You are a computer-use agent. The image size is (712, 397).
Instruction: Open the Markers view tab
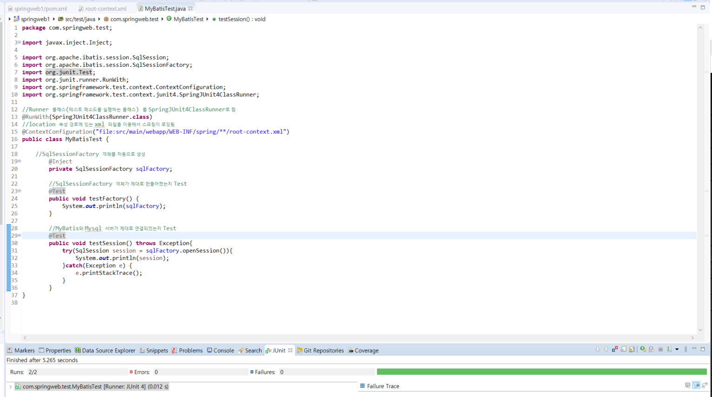click(x=21, y=351)
